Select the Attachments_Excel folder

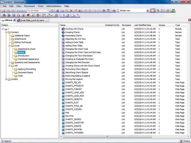click(x=27, y=49)
